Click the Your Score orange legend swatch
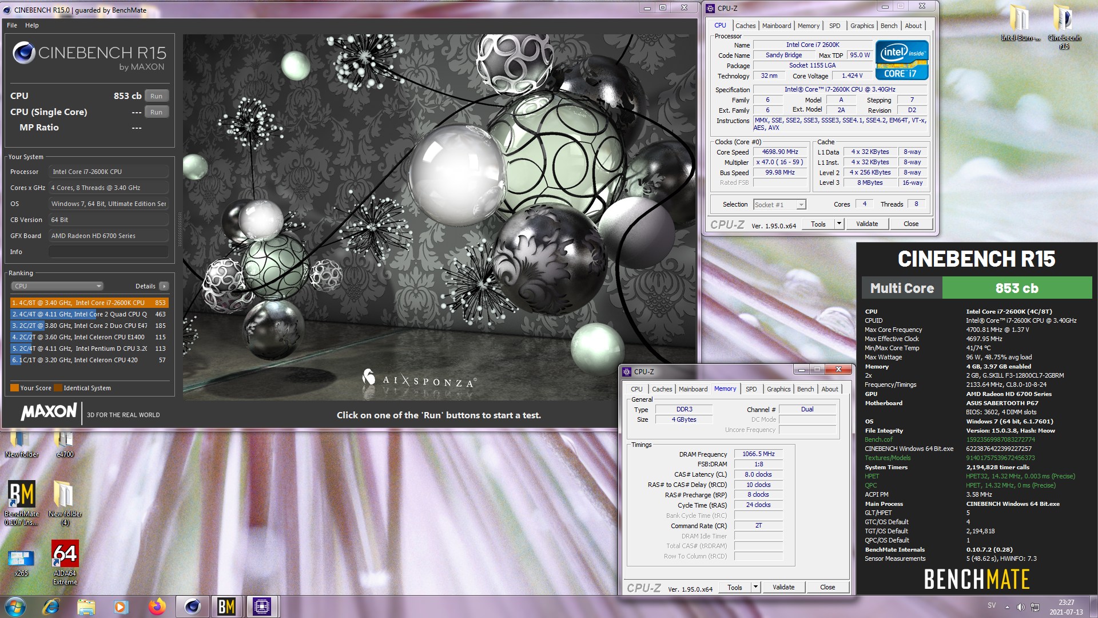 tap(15, 388)
